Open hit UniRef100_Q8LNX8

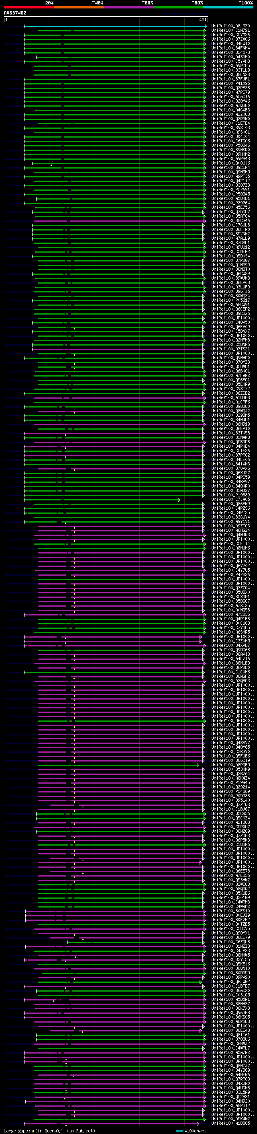(x=230, y=74)
